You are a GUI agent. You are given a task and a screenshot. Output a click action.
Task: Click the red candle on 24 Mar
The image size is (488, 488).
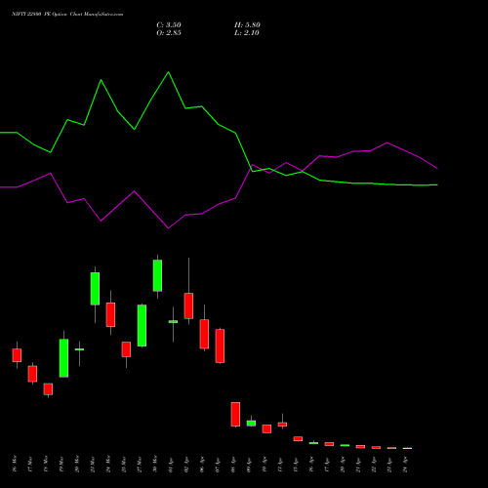point(110,314)
